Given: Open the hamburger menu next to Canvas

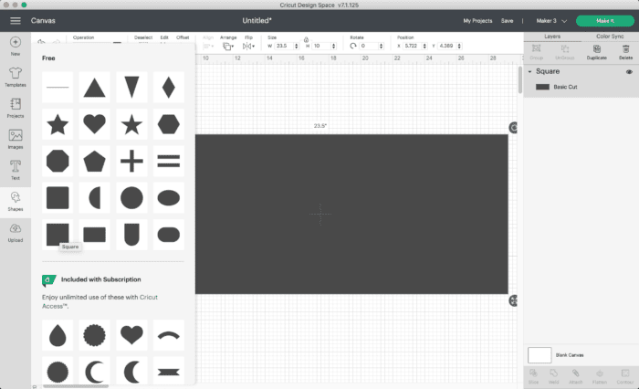Looking at the screenshot, I should (x=16, y=19).
